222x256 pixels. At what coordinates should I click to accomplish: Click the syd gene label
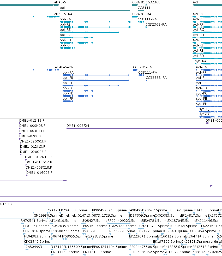(x=195, y=2)
